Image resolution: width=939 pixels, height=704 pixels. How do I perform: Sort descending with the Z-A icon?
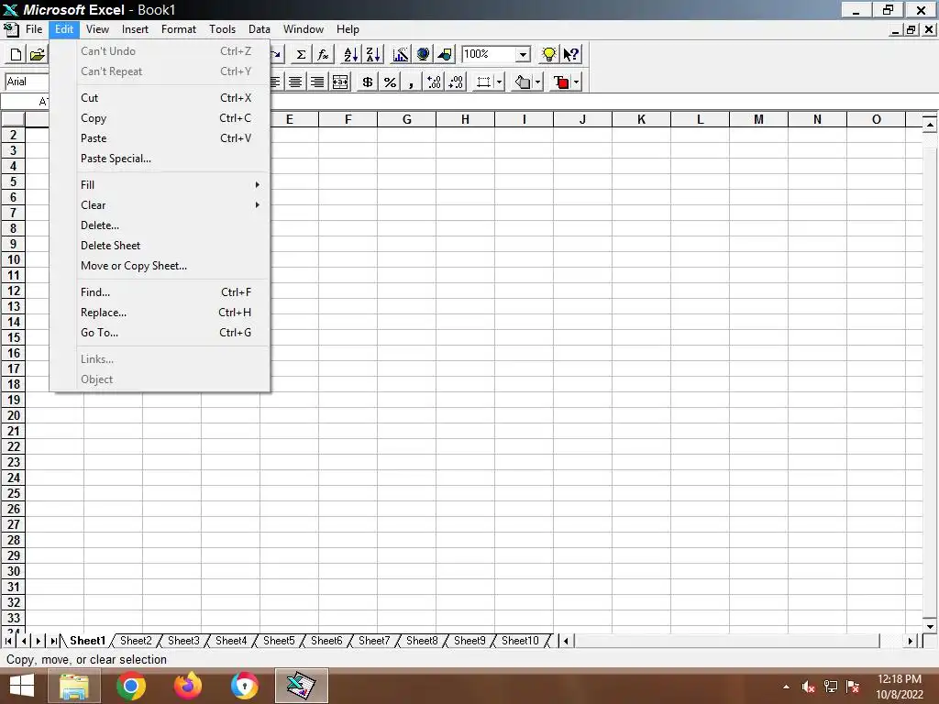click(373, 54)
